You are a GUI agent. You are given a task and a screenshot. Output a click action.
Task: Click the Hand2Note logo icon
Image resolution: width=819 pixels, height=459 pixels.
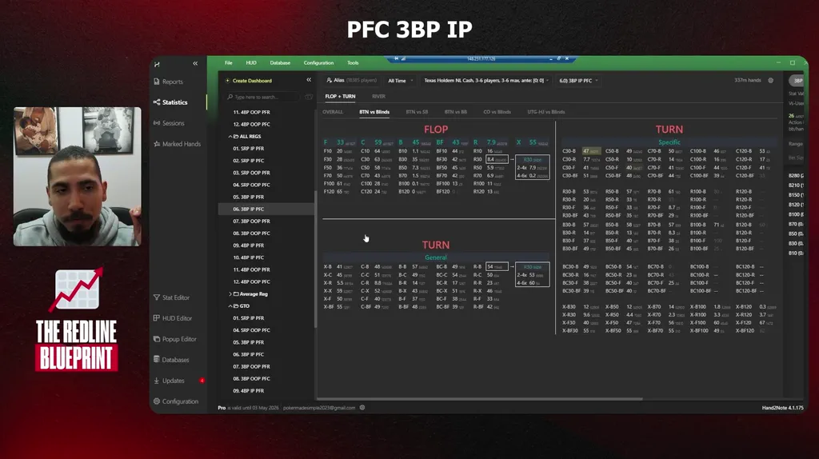(158, 64)
